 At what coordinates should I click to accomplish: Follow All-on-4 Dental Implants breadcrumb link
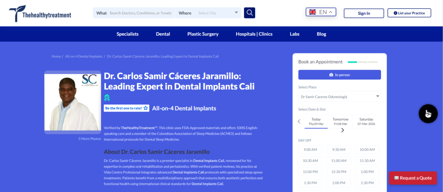click(84, 57)
